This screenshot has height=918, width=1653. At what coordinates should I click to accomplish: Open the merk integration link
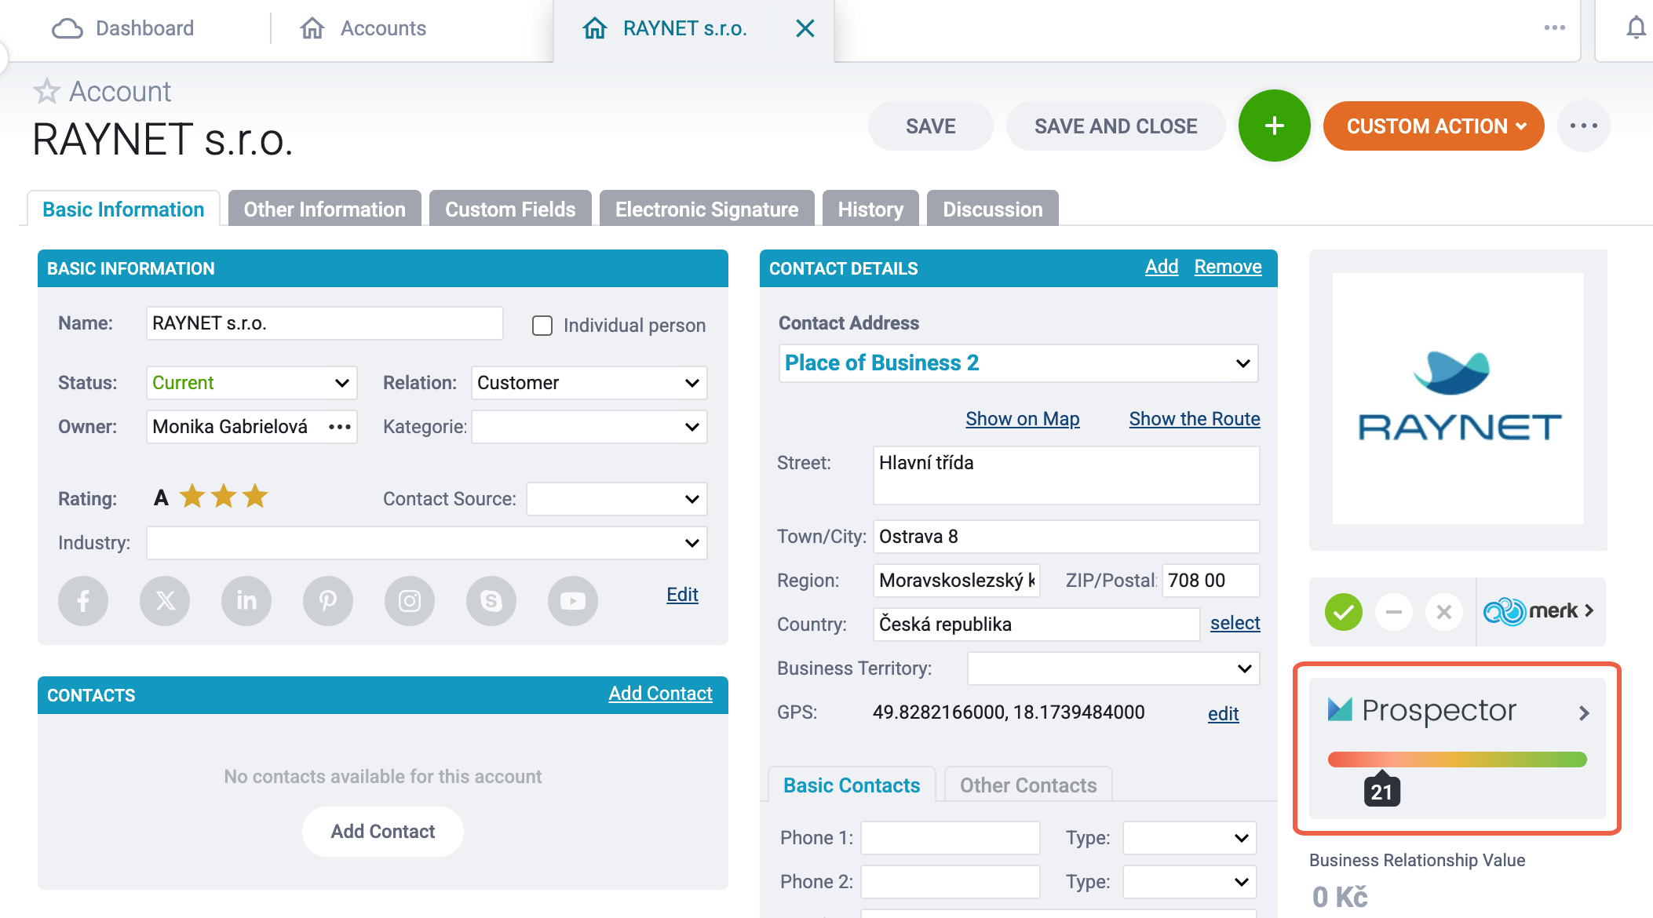(x=1538, y=611)
